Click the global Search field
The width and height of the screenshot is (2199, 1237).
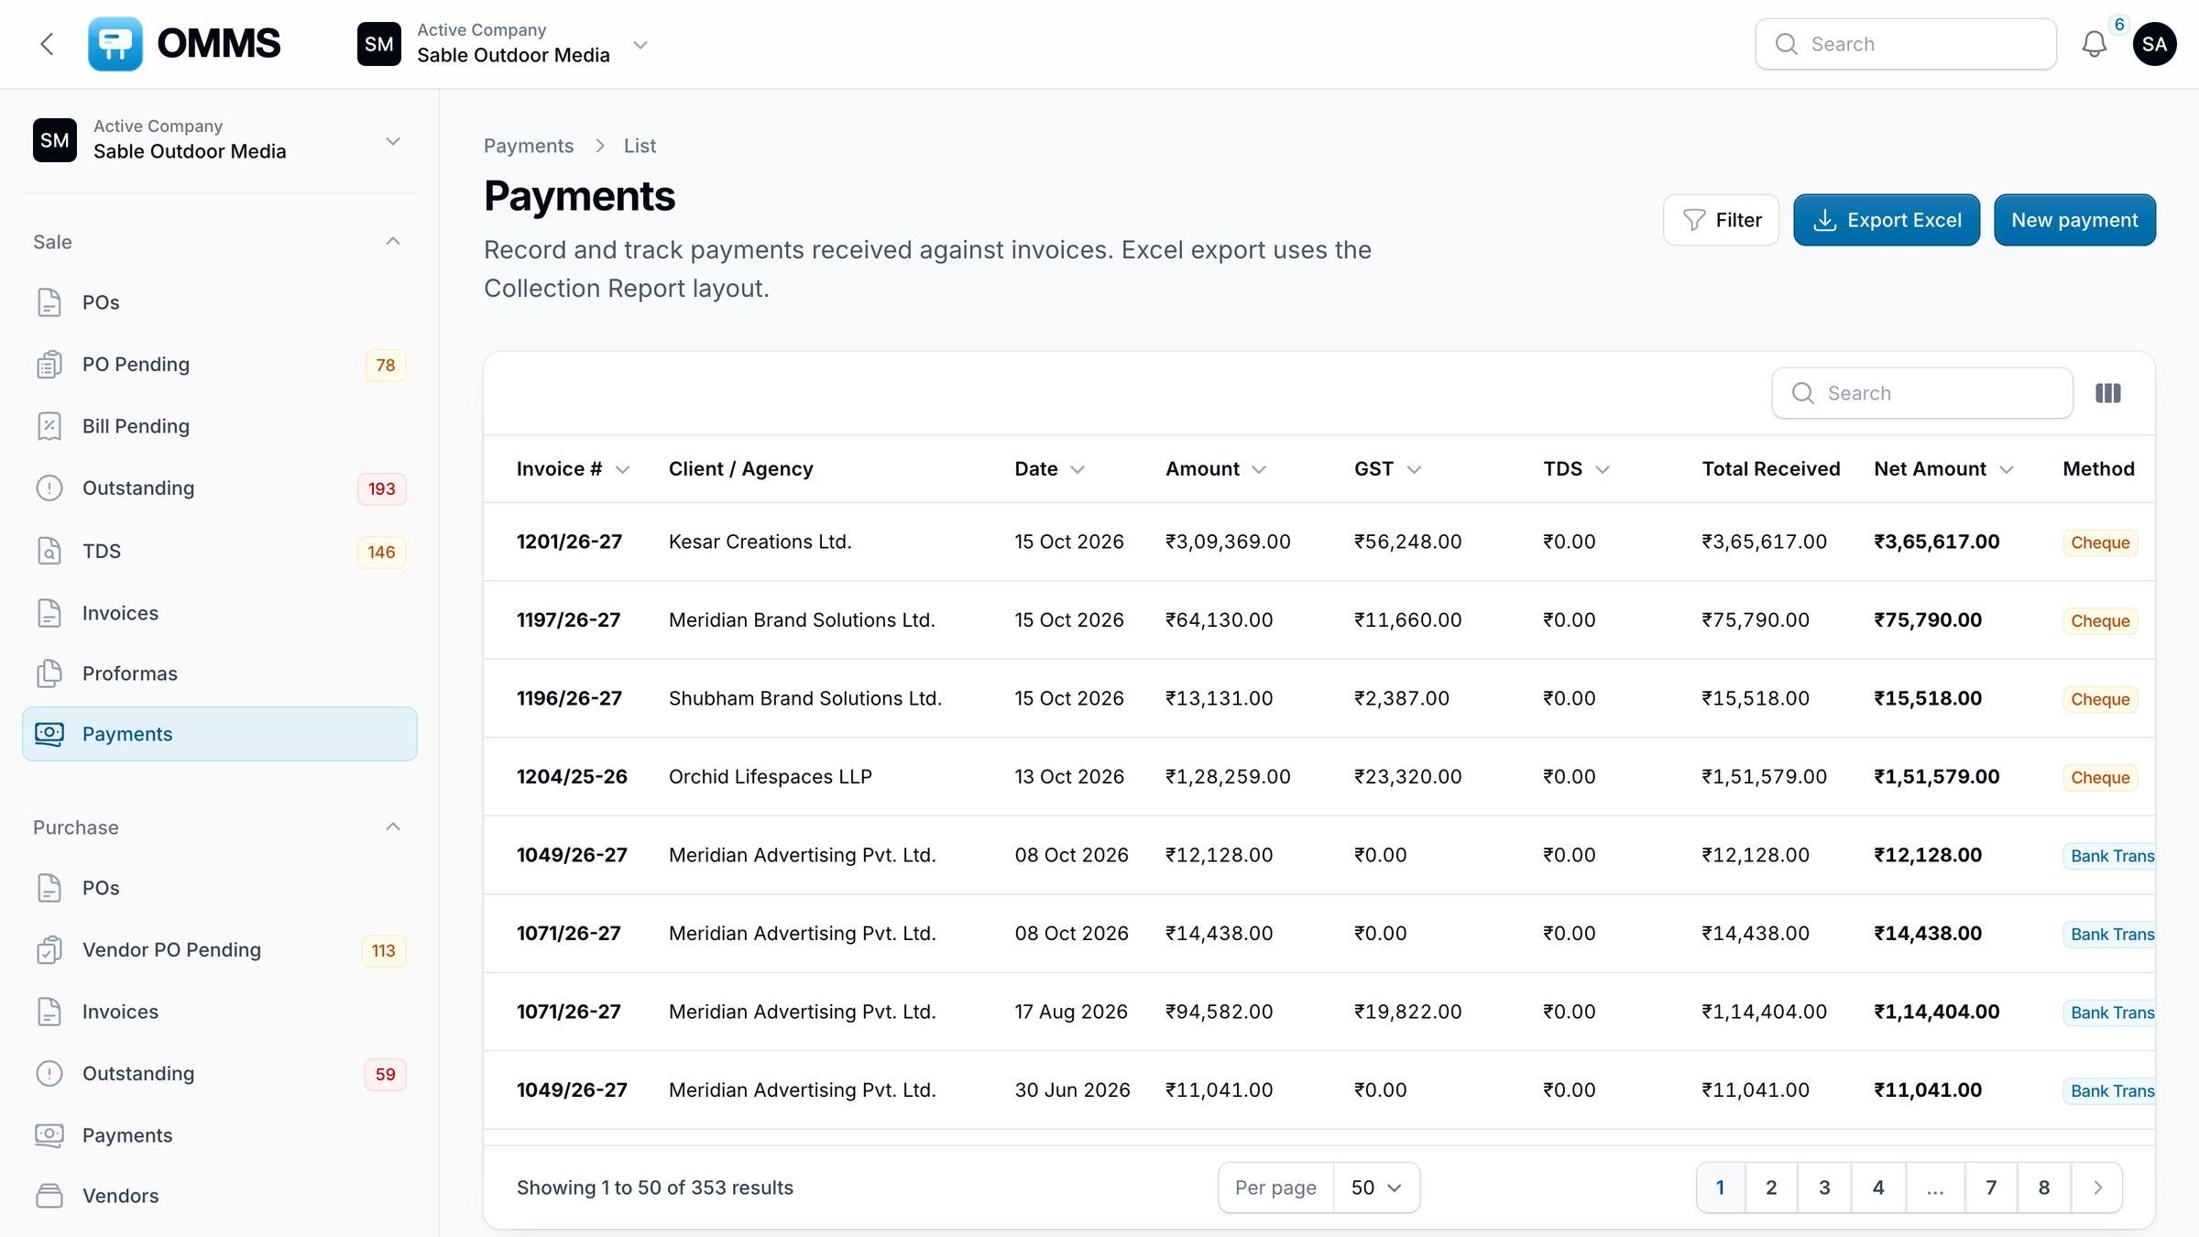[1906, 44]
